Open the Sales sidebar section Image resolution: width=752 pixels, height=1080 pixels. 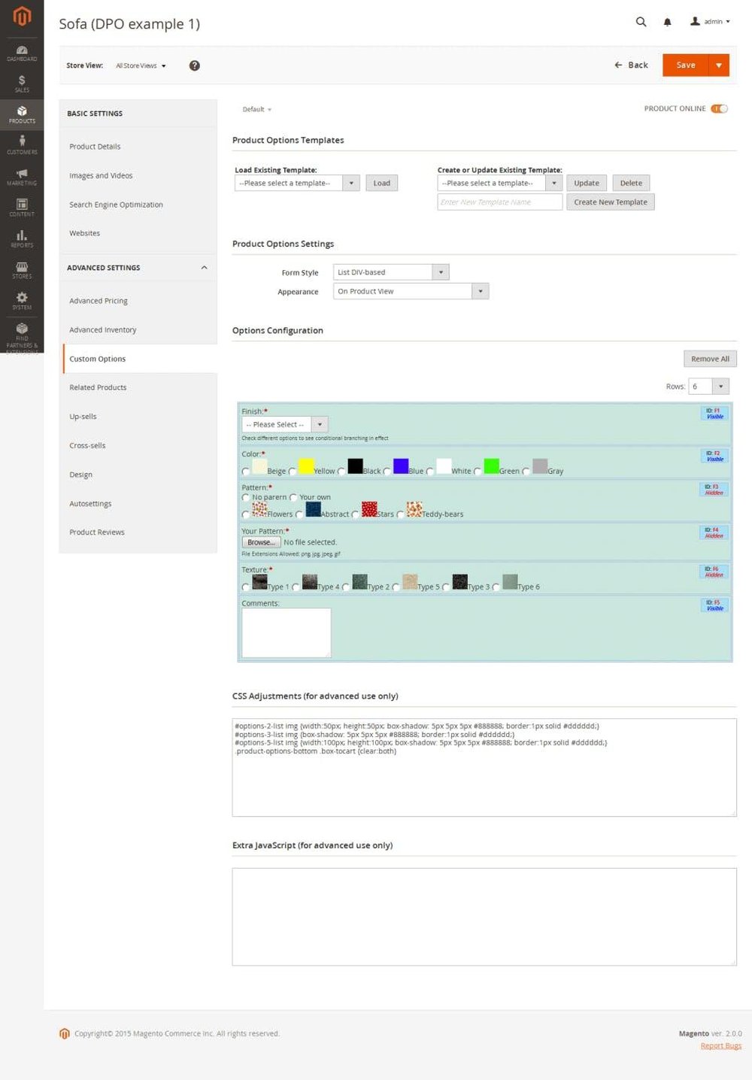point(22,83)
